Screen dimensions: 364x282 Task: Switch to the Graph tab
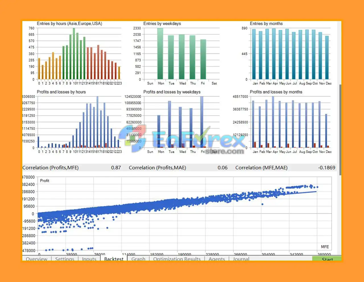[x=138, y=259]
